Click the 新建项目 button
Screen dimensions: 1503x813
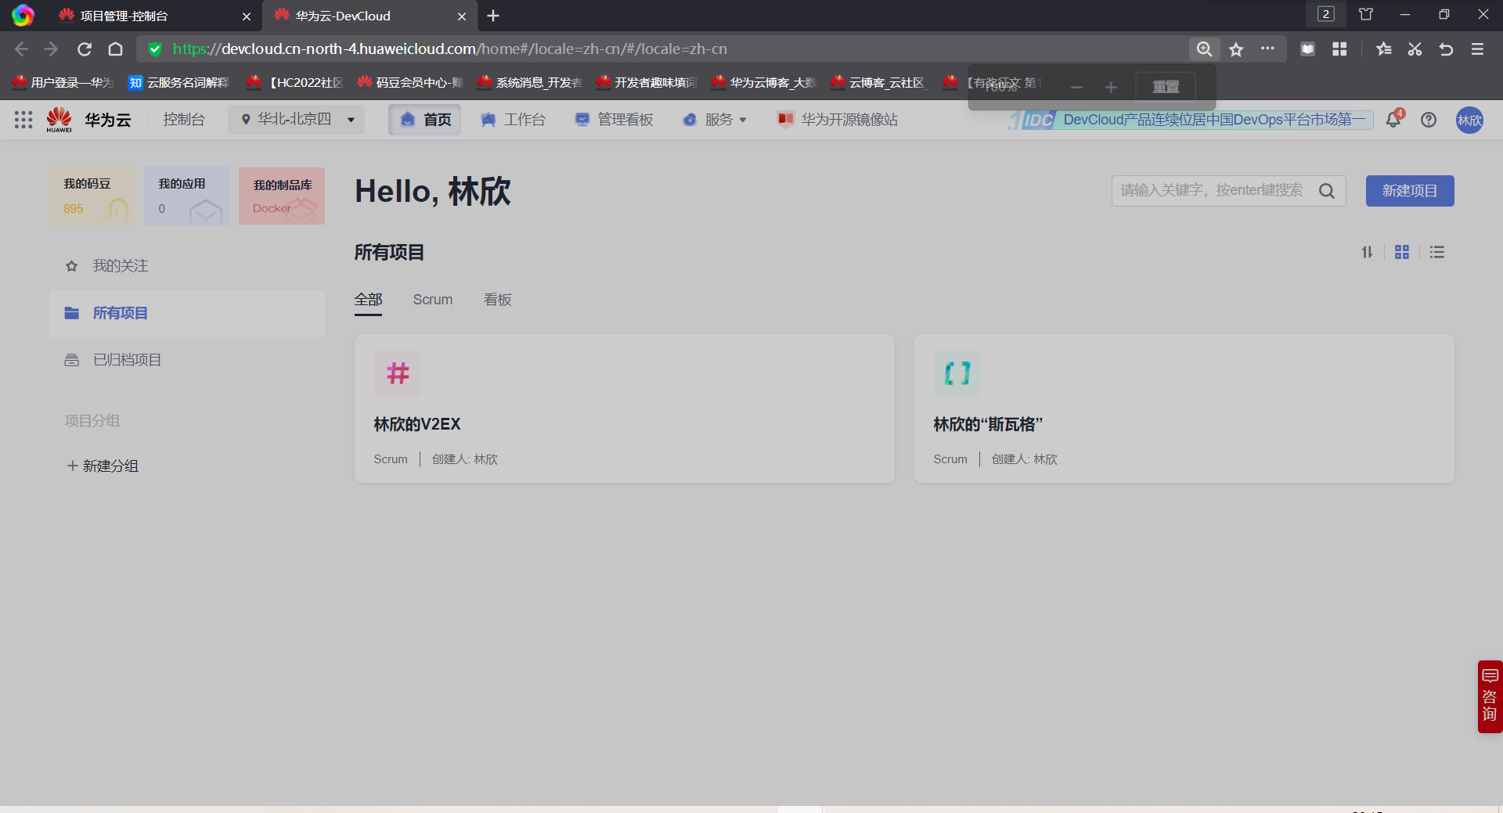point(1410,191)
